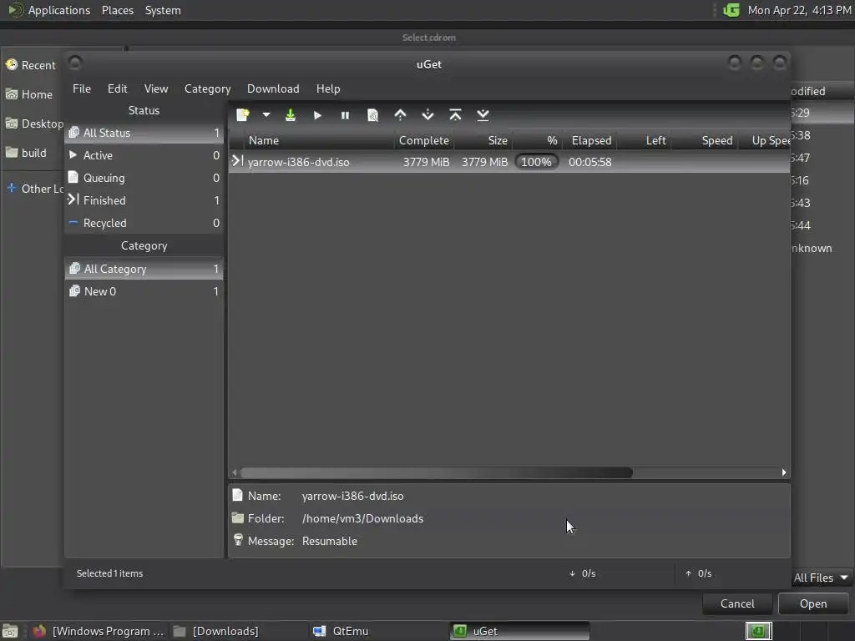855x641 pixels.
Task: Open the Applications menu in top panel
Action: pyautogui.click(x=49, y=10)
